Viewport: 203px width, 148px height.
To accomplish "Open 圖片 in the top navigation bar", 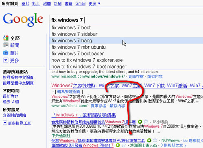I will [x=25, y=4].
